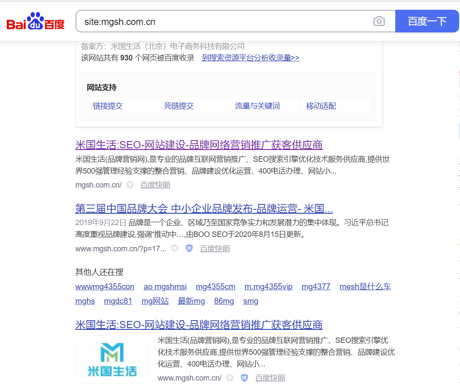Select 流量与关键词 site support option
Viewport: 460px width, 386px height.
point(257,106)
